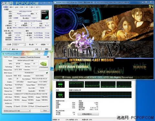
Task: Toggle the DirectCompute 5.0 checkbox
Action: [36, 106]
